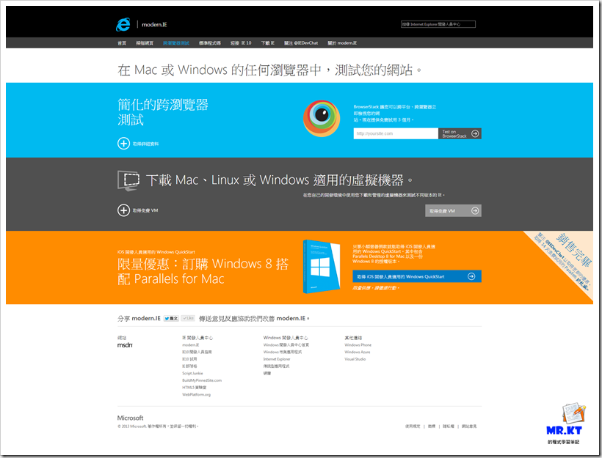
Task: Click the arrow on blue Windows QuickStart button
Action: (471, 276)
